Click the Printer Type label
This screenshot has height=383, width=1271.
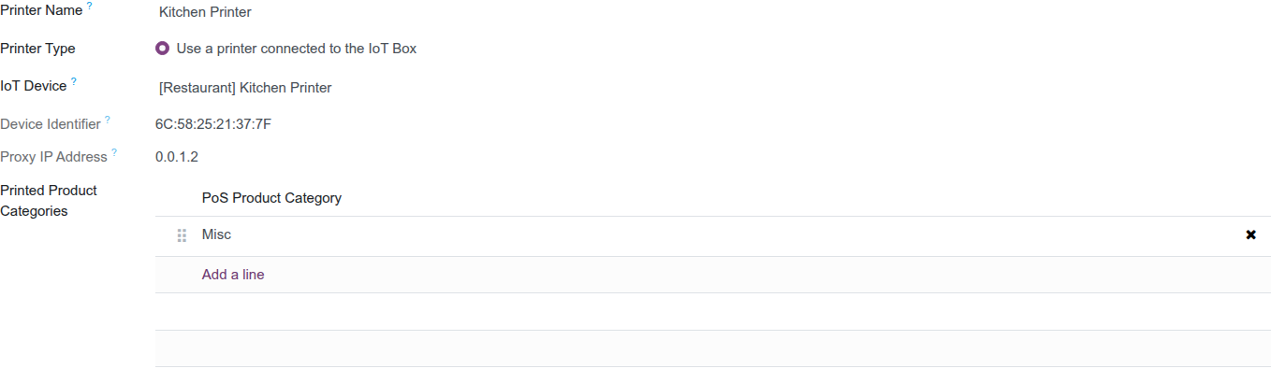(x=37, y=49)
